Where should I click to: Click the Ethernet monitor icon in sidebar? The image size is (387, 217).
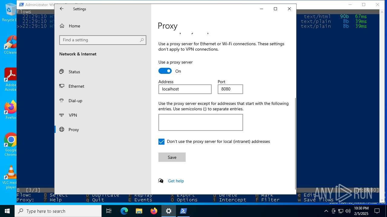62,86
